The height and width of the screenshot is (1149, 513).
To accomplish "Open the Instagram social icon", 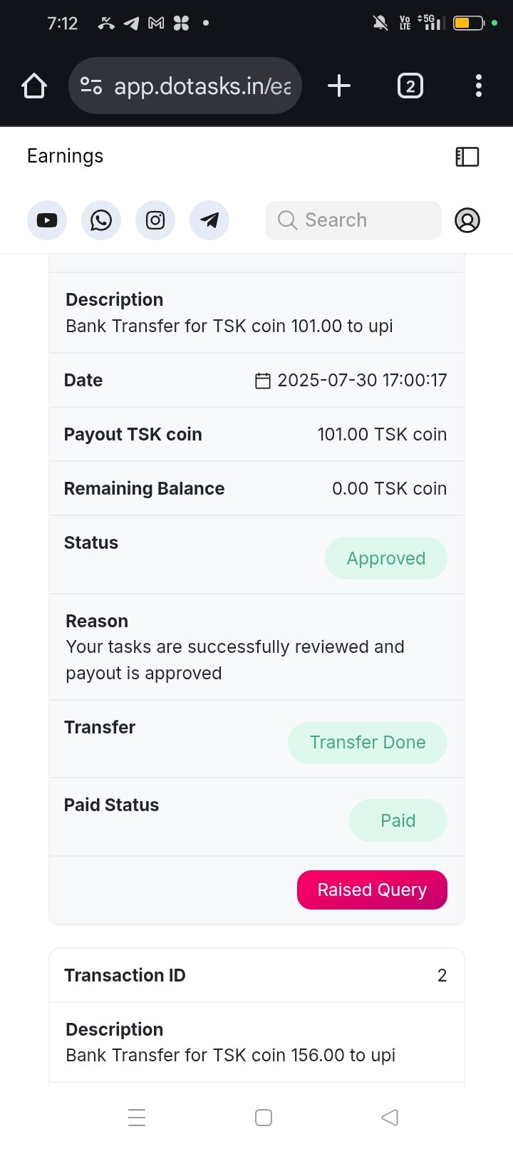I will tap(155, 220).
